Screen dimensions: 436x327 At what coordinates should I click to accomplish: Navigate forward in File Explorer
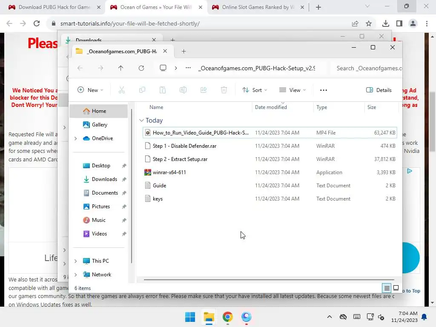click(100, 68)
